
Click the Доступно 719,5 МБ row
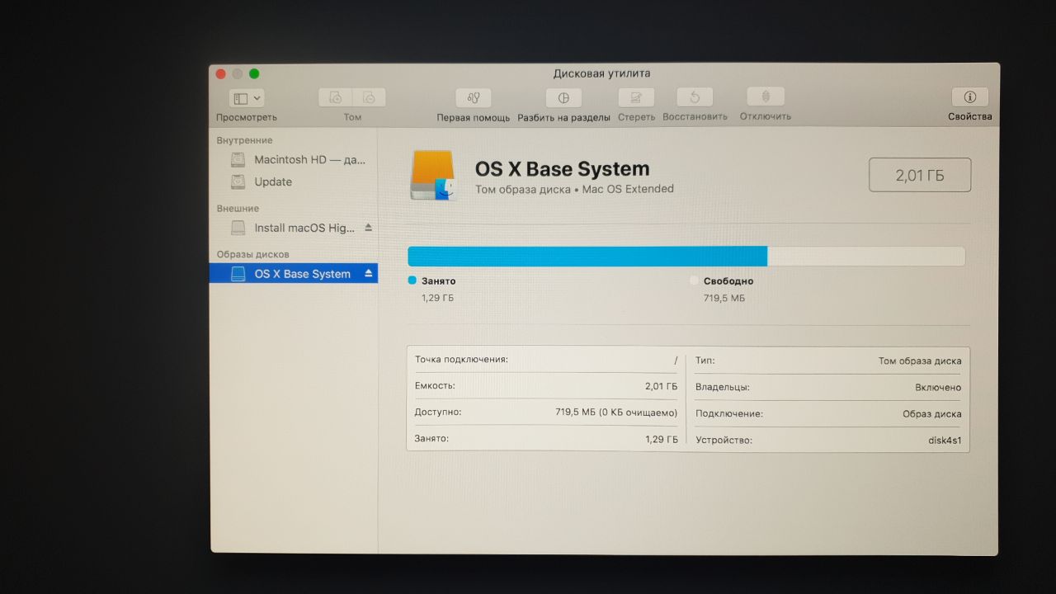click(546, 412)
